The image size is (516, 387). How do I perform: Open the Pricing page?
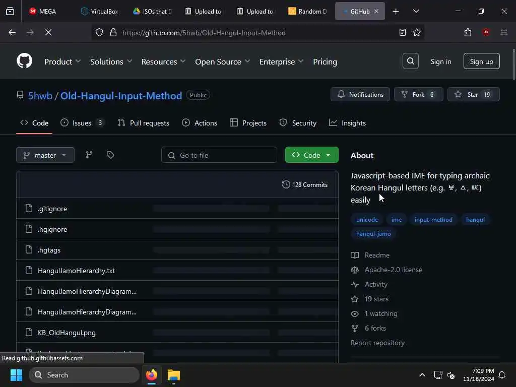tap(325, 61)
